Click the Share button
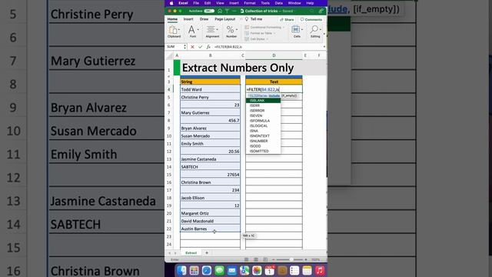492x277 pixels. point(287,19)
